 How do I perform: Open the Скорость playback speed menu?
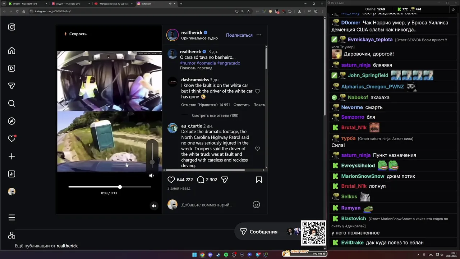pos(75,34)
